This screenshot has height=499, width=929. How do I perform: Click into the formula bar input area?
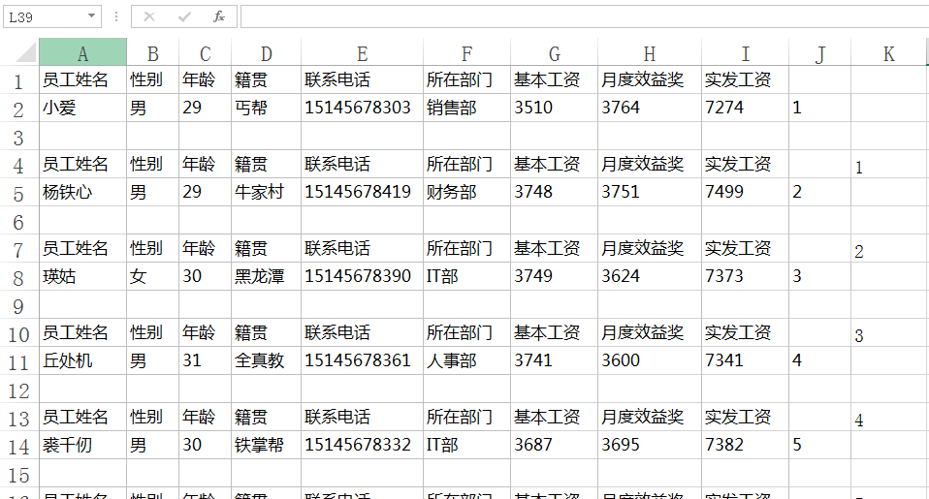coord(584,17)
